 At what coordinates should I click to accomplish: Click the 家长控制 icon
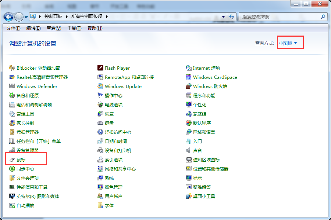(12, 123)
